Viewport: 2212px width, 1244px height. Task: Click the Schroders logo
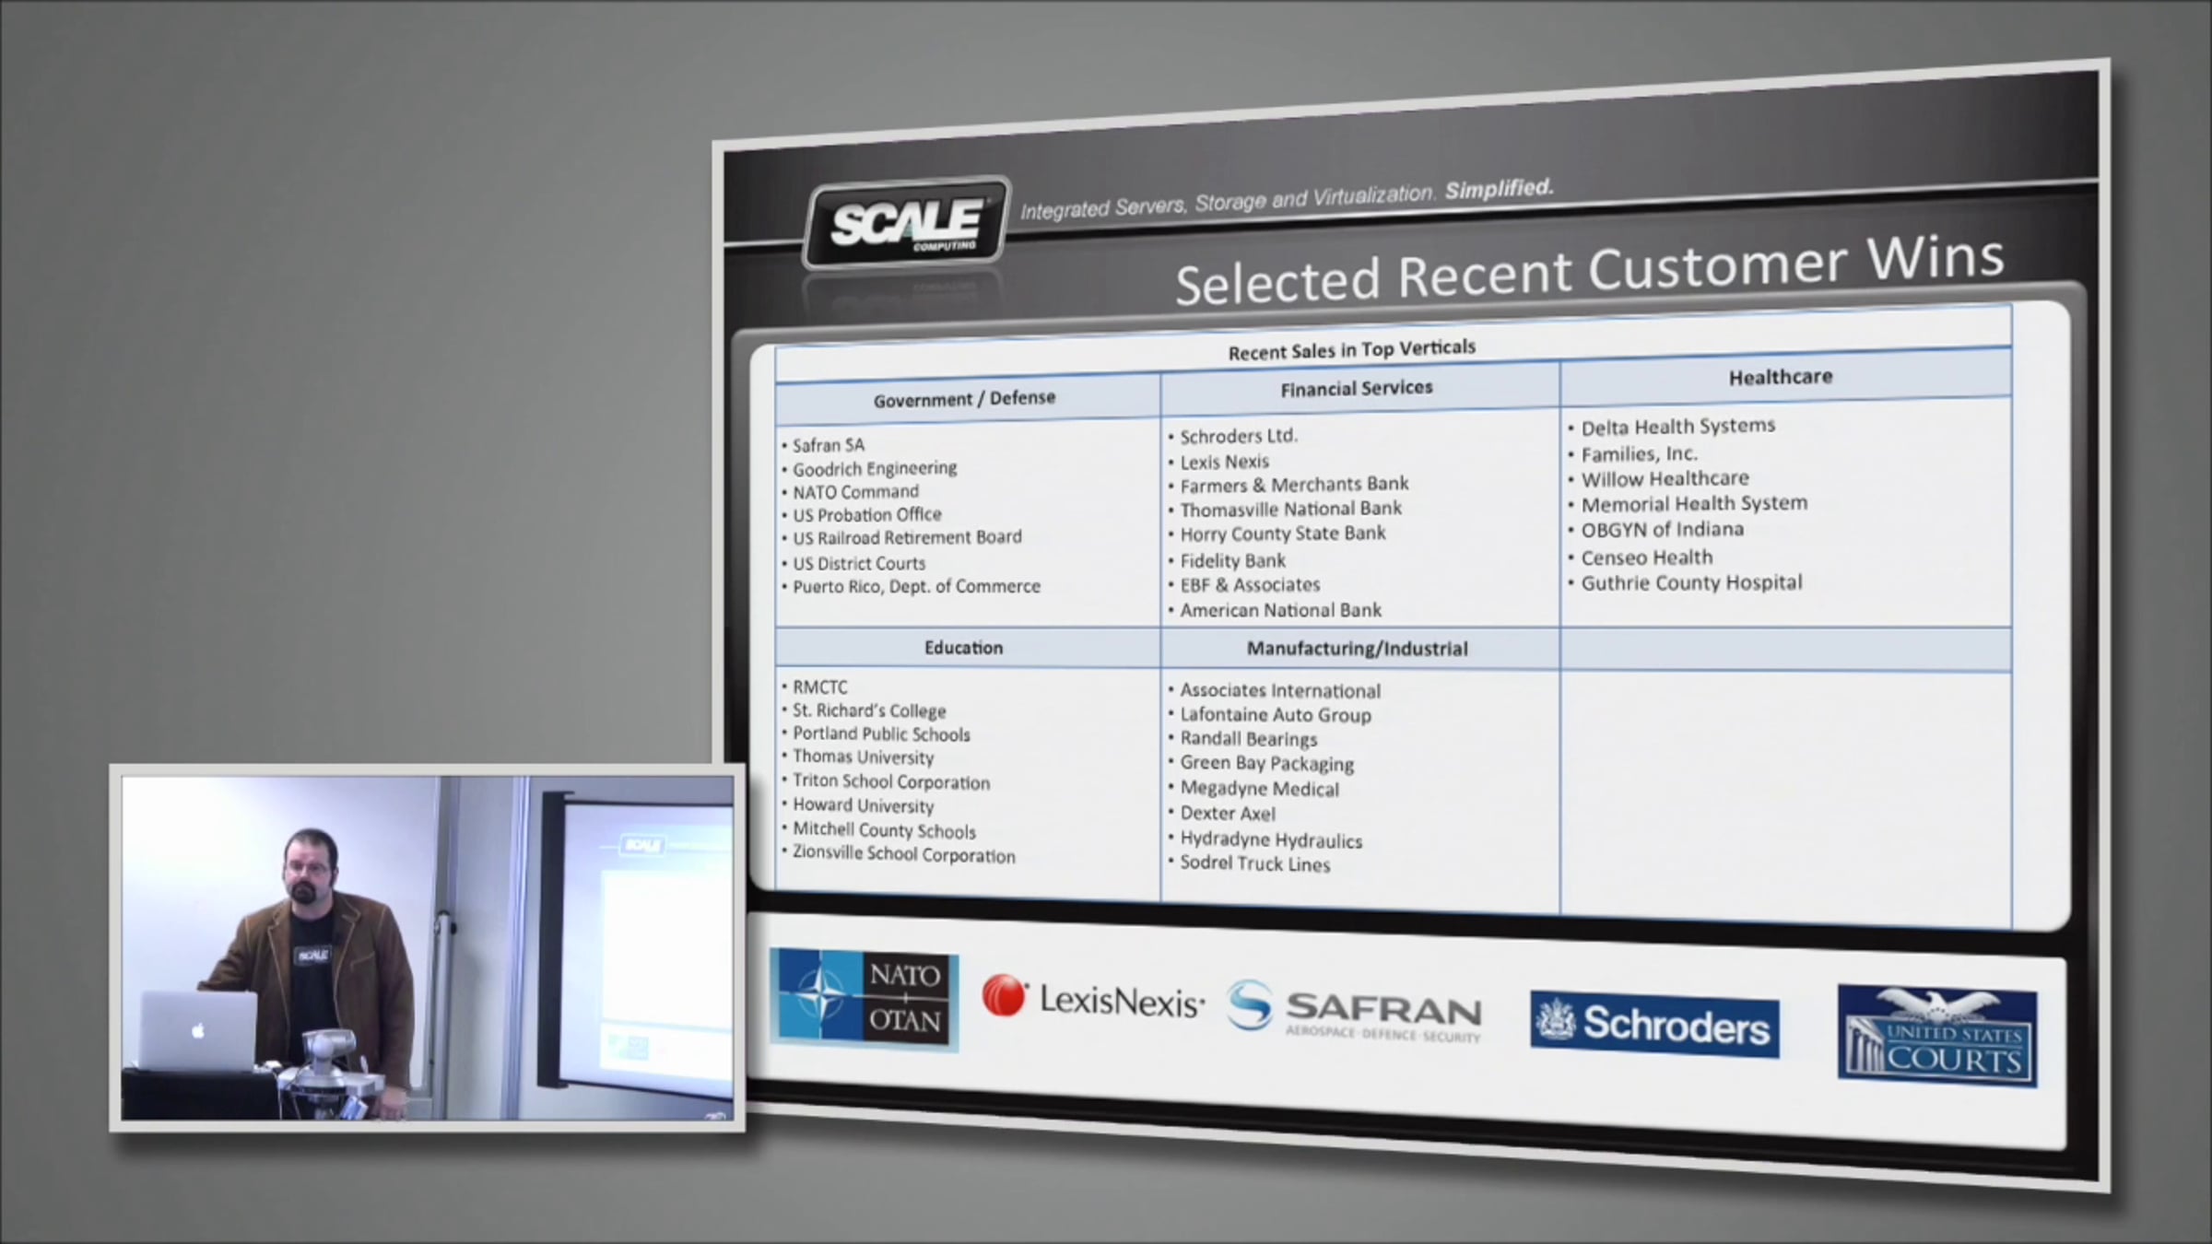1654,1024
